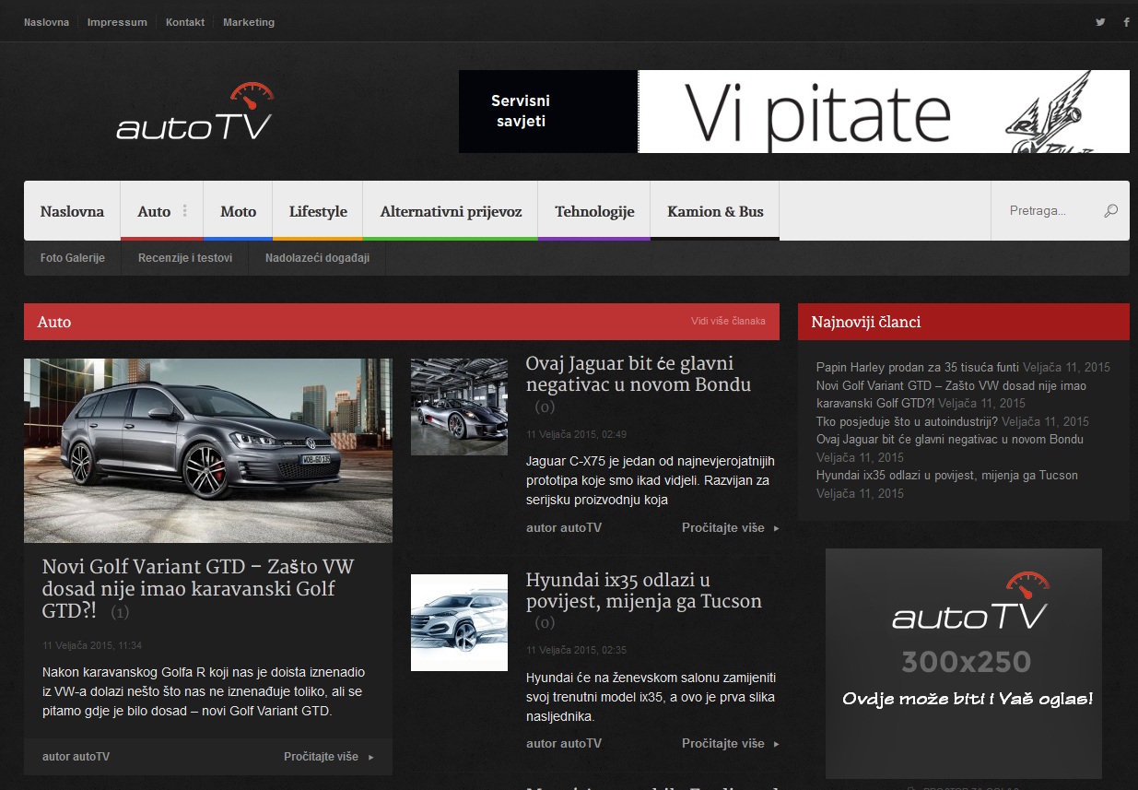The width and height of the screenshot is (1138, 790).
Task: Click date 11 Veljača 2015, 02:49
Action: 576,434
